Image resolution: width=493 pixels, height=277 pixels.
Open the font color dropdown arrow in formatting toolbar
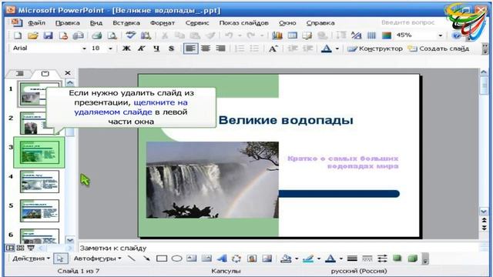pyautogui.click(x=337, y=48)
